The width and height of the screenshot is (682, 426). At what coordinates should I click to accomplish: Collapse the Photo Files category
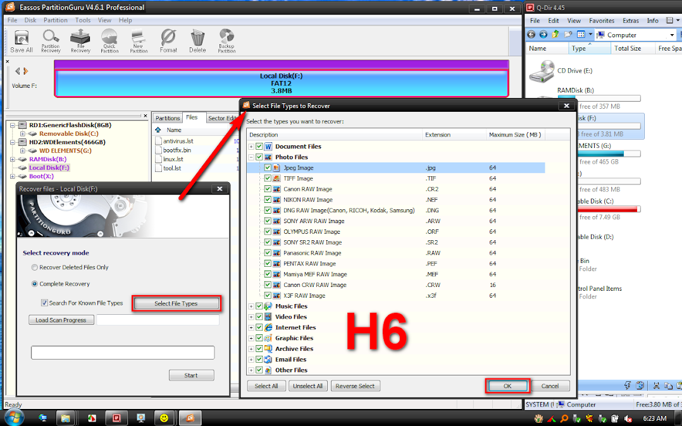[x=251, y=157]
